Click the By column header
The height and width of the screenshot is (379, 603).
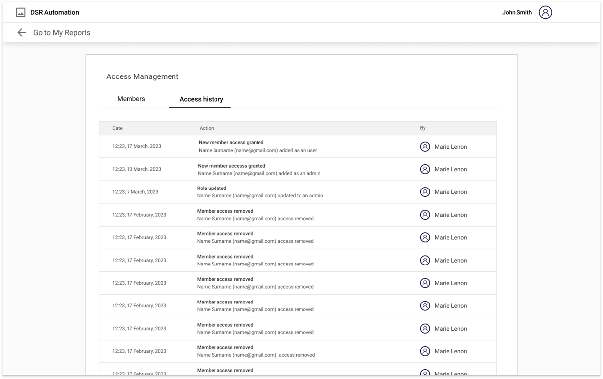pos(423,128)
